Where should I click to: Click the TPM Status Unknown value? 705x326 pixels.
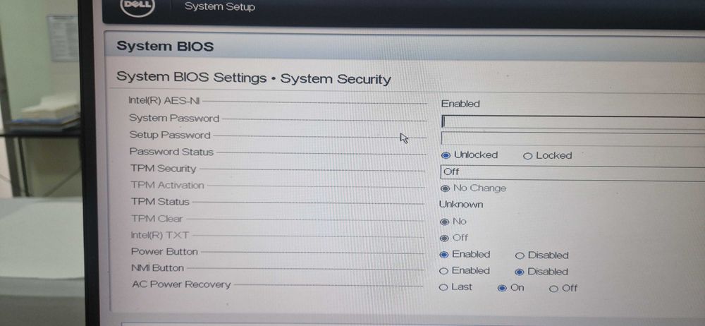(461, 205)
